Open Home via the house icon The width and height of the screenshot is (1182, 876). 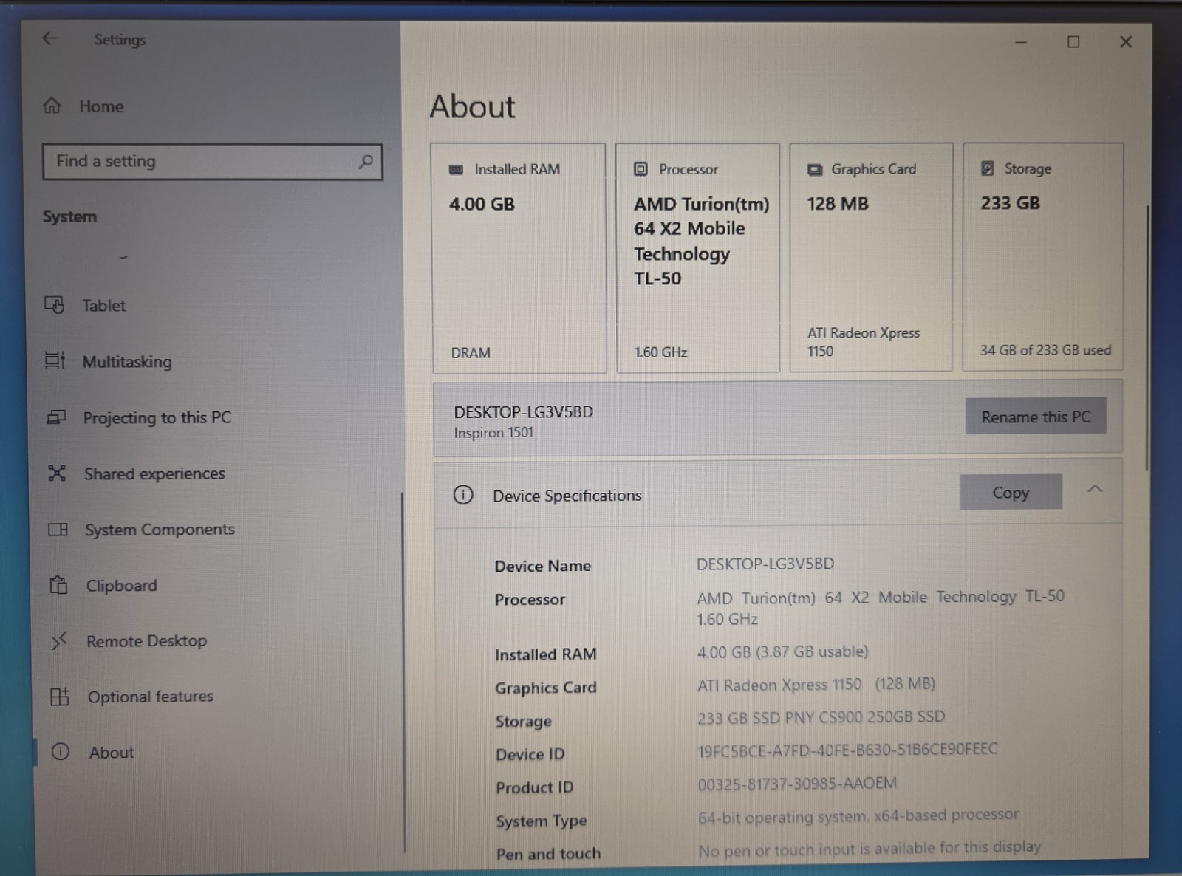pos(52,106)
